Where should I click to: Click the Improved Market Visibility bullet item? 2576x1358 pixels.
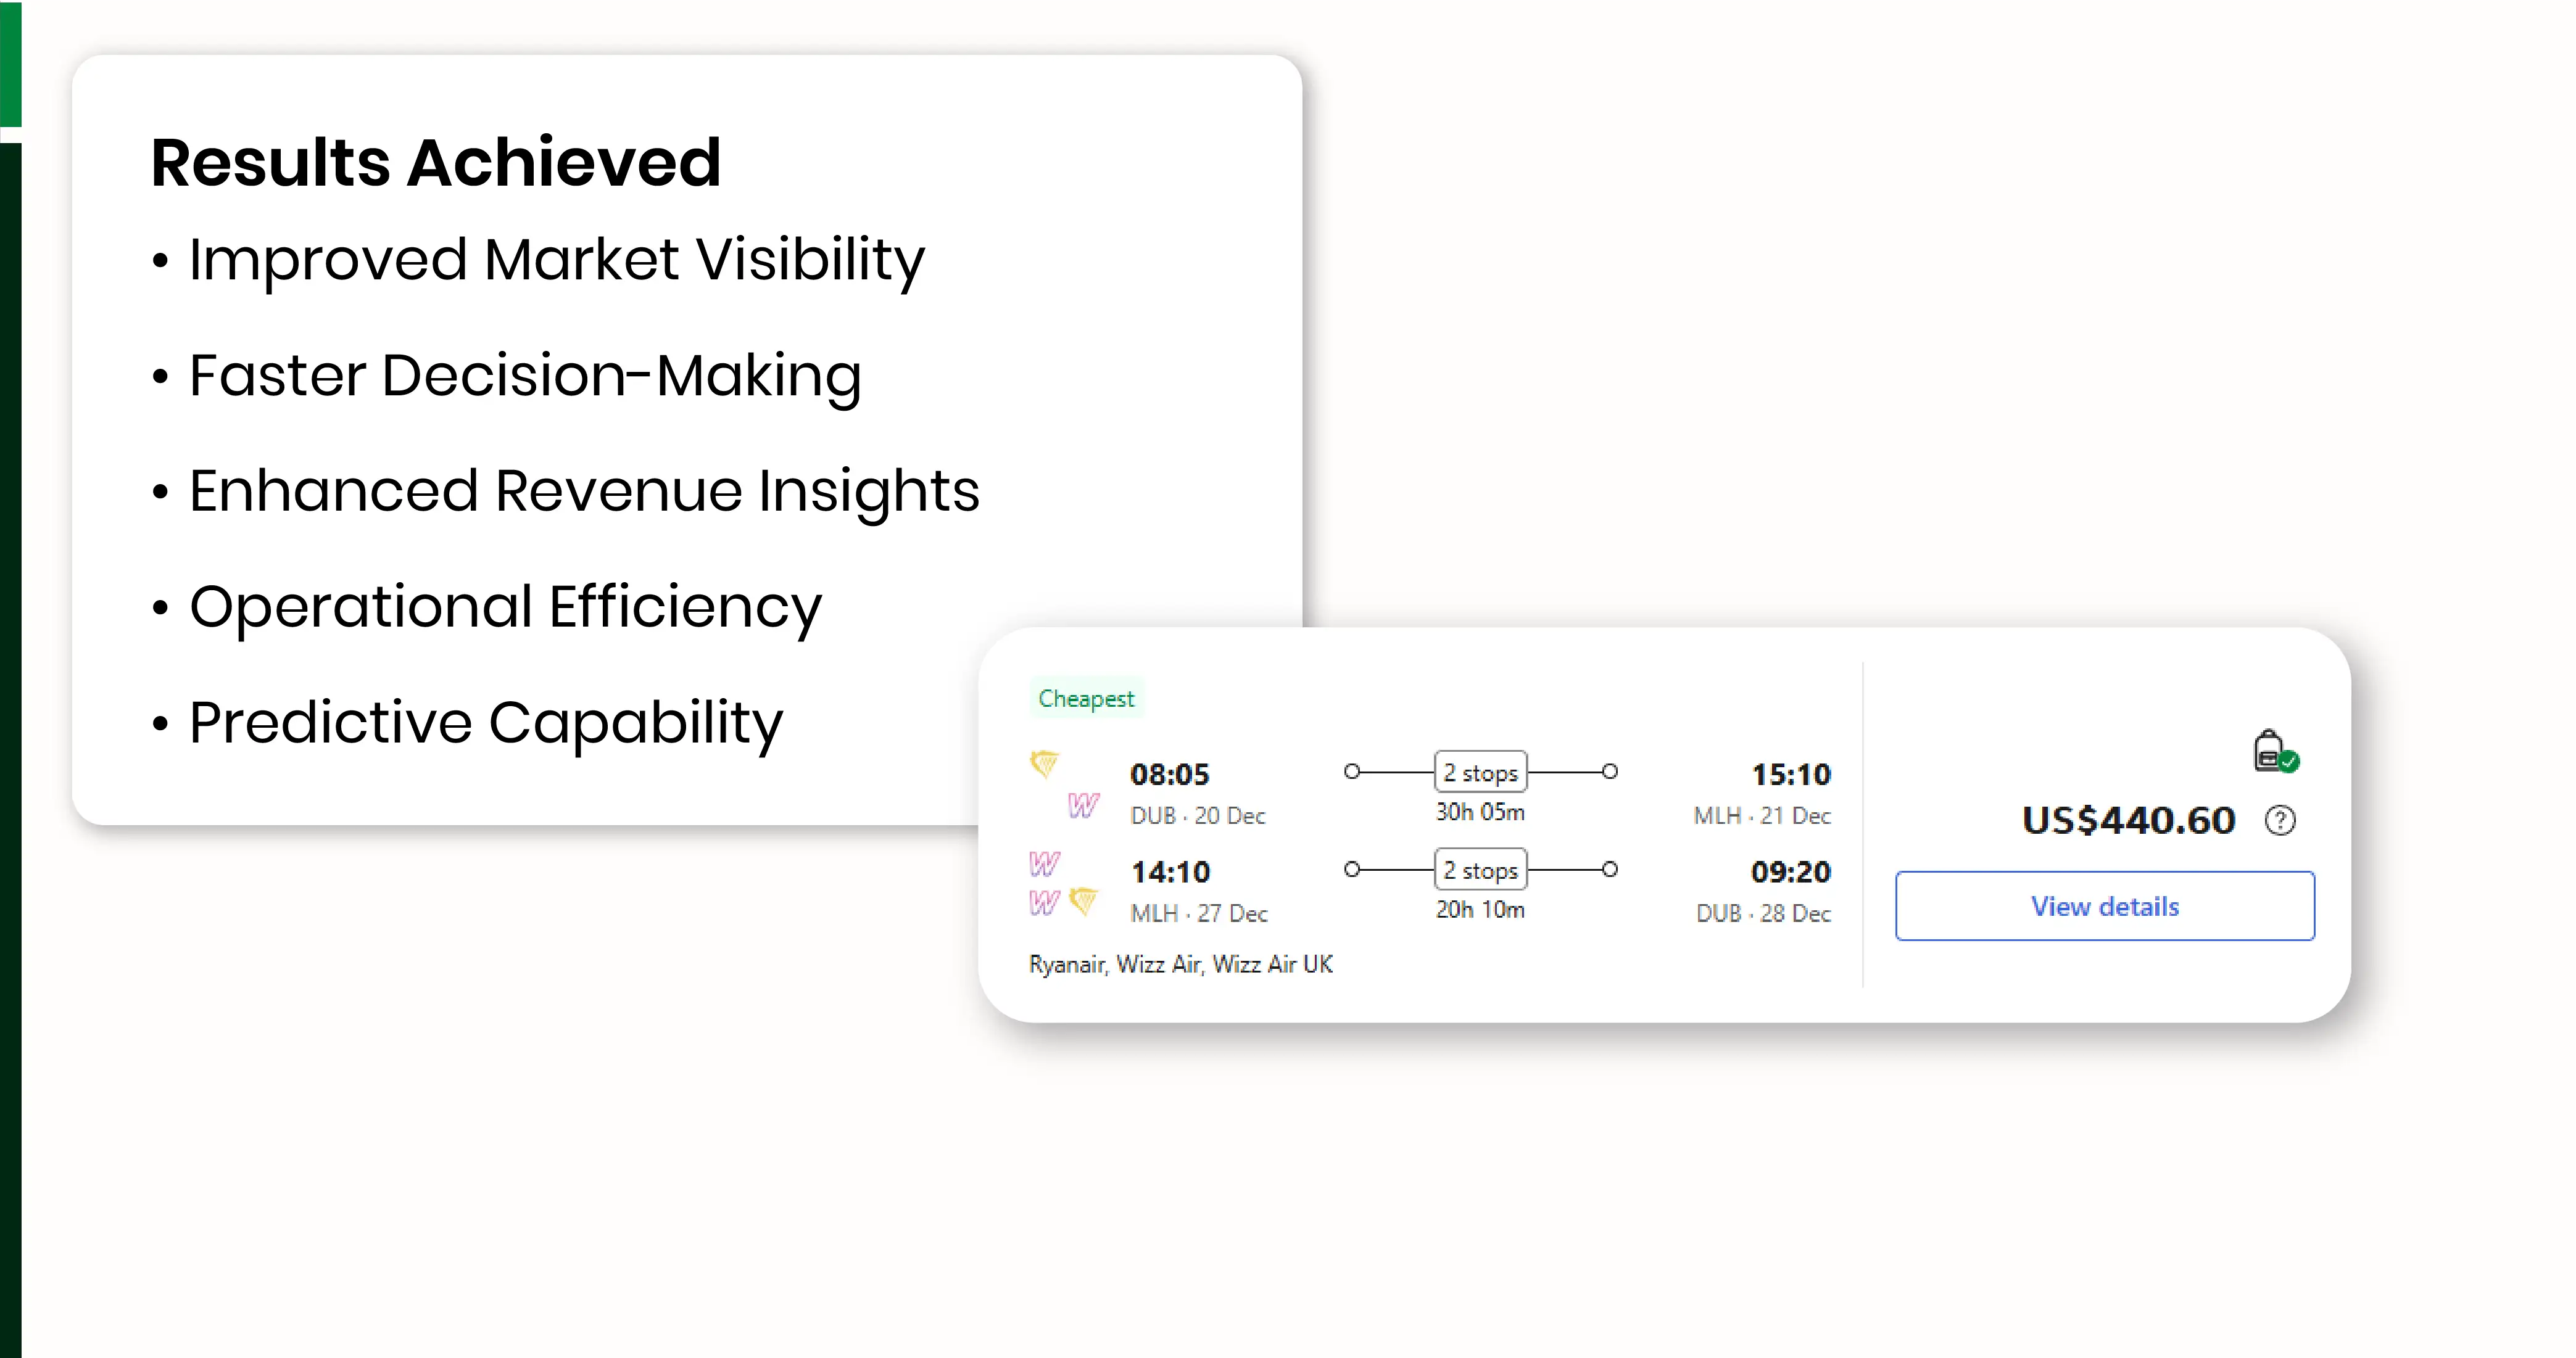click(556, 260)
